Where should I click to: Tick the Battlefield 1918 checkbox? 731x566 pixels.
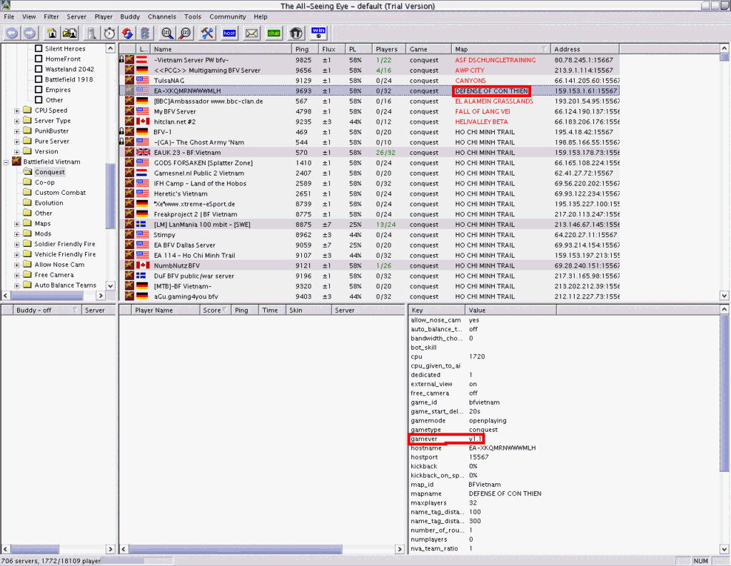point(39,80)
